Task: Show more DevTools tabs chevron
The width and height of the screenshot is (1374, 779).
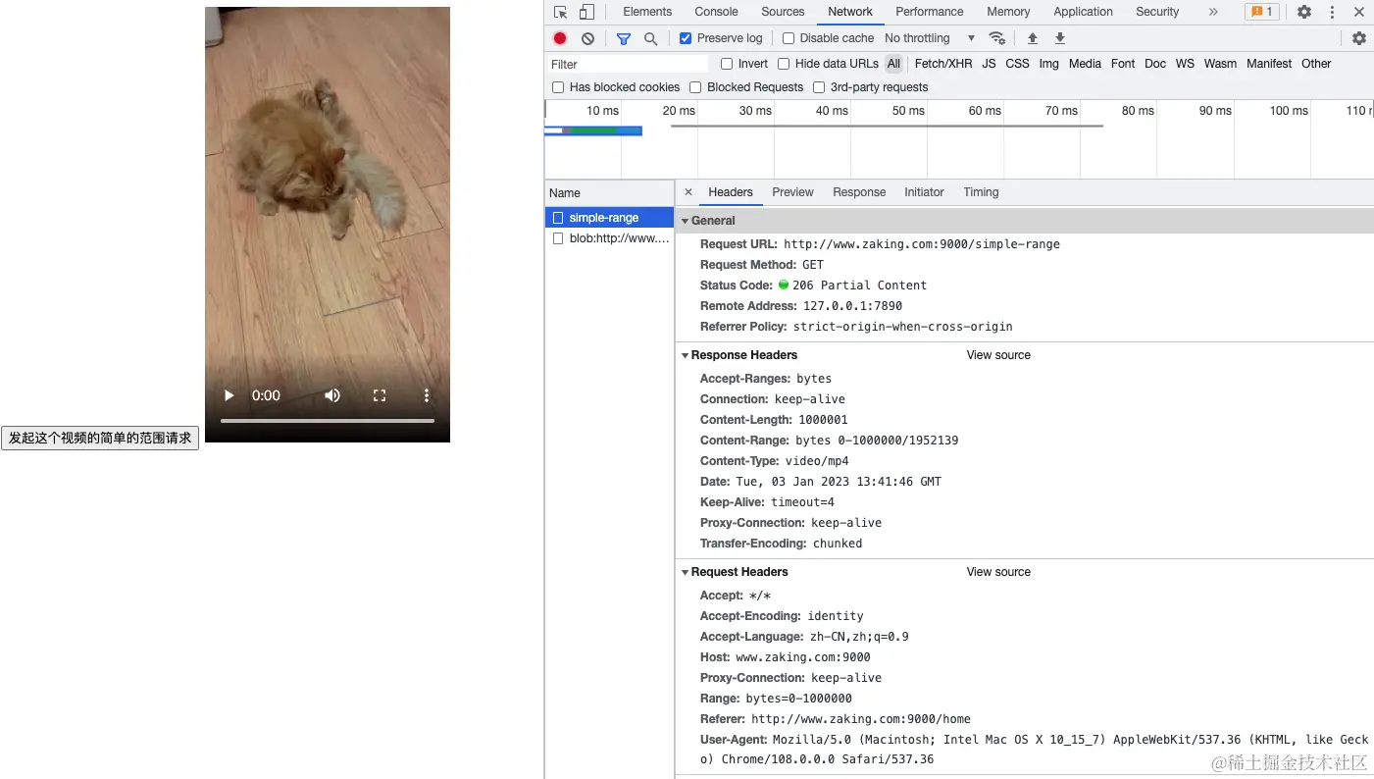Action: (x=1213, y=12)
